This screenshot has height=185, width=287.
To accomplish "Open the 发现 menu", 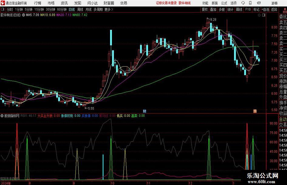I will [x=78, y=3].
